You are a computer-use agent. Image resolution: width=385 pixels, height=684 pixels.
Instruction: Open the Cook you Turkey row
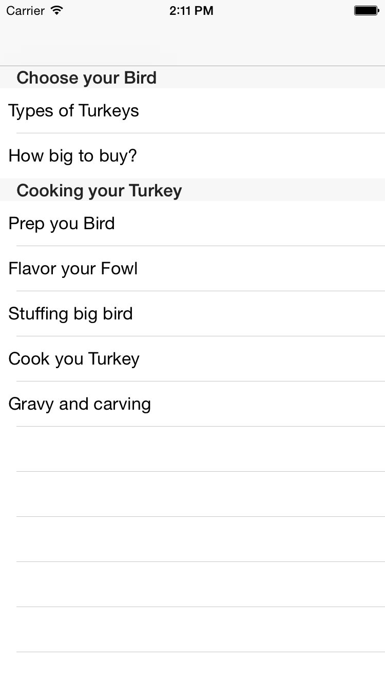pyautogui.click(x=192, y=359)
